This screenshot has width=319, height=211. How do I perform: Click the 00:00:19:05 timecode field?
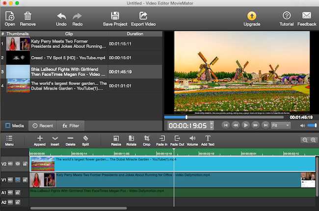(x=187, y=126)
